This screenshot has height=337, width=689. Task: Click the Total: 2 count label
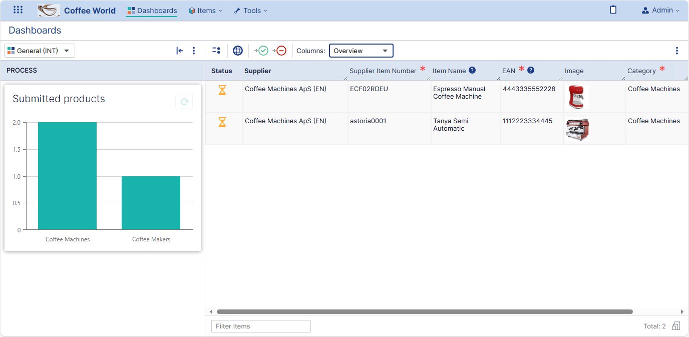(x=654, y=326)
